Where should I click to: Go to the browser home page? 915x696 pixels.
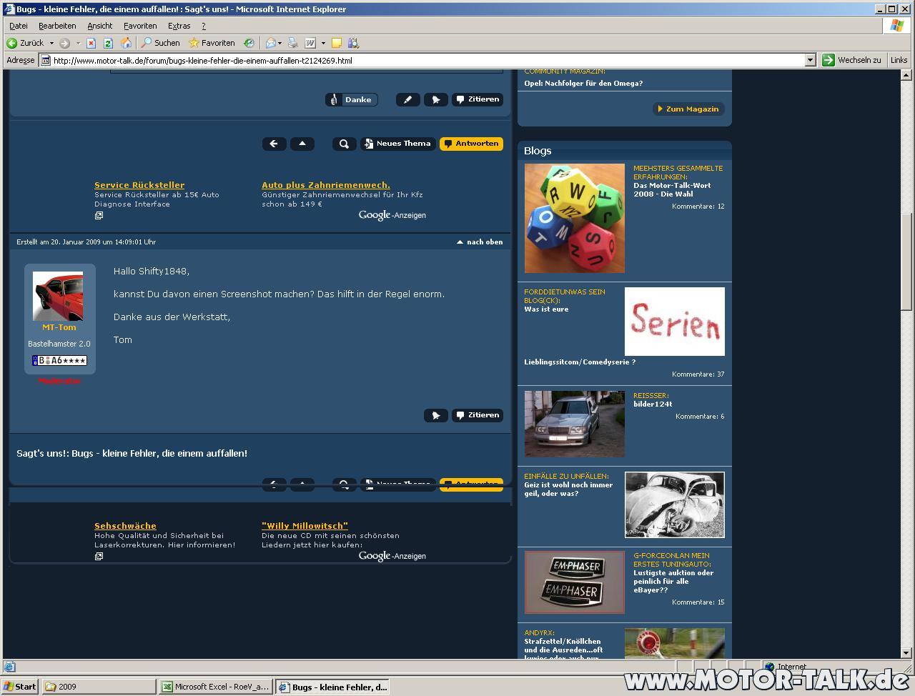click(x=126, y=43)
